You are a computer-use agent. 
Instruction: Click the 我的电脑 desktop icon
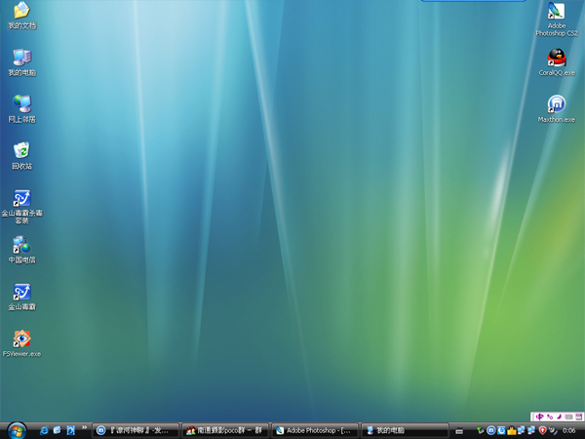tap(21, 58)
